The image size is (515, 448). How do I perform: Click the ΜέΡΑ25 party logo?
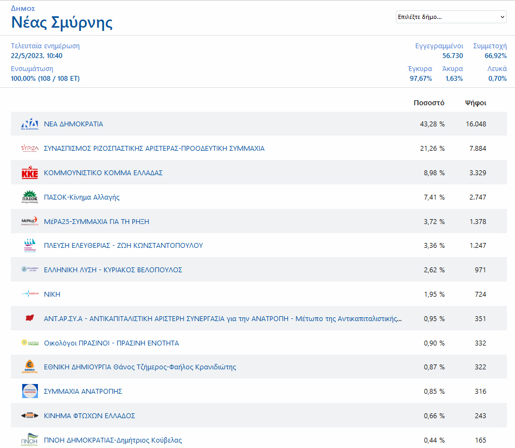point(30,221)
